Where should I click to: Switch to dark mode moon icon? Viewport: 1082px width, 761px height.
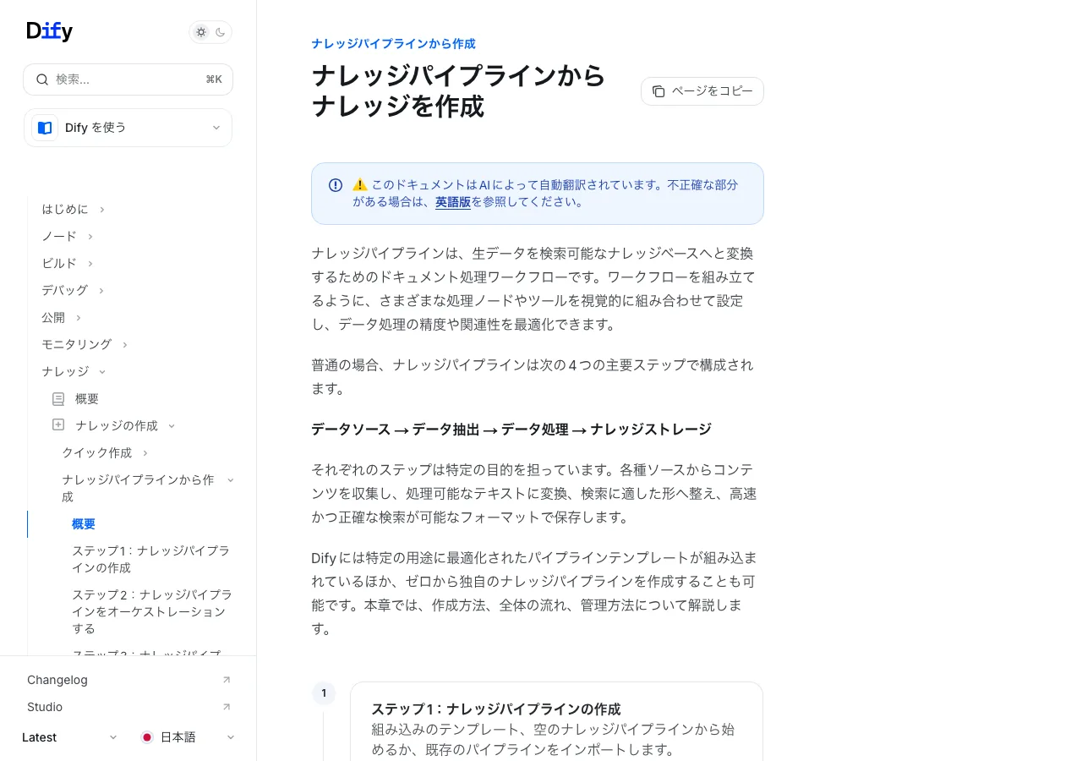(x=221, y=32)
